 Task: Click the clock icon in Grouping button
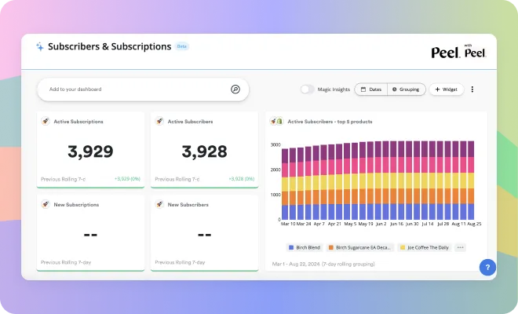click(395, 89)
